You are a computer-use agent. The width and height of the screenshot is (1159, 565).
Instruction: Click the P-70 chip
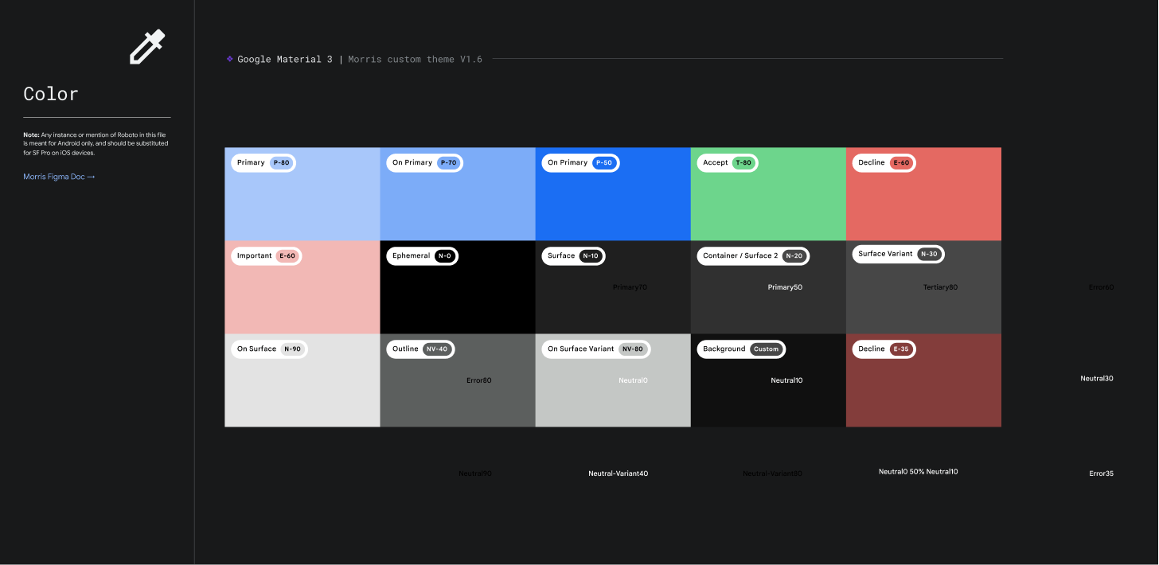coord(448,162)
